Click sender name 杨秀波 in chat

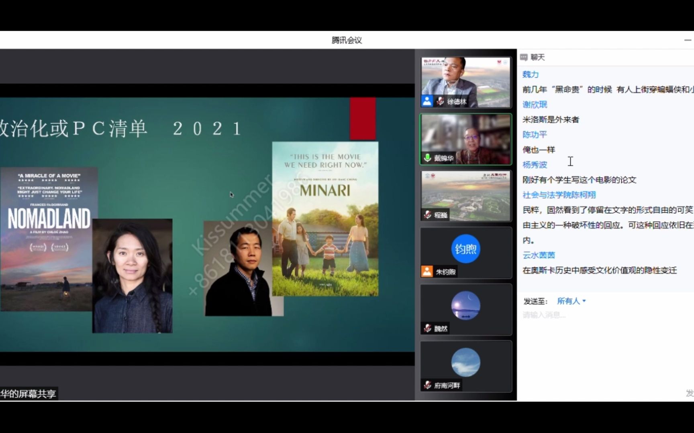(x=535, y=165)
